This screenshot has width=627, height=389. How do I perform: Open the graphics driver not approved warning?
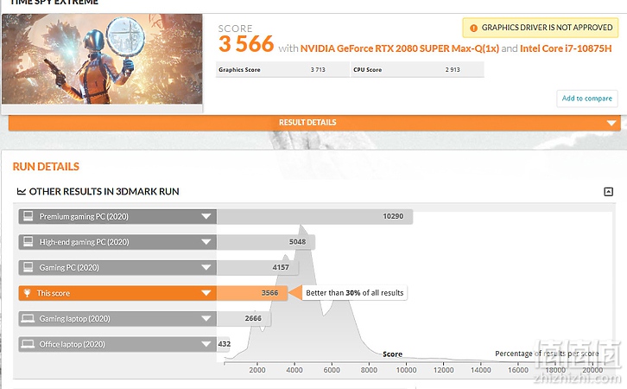coord(541,28)
